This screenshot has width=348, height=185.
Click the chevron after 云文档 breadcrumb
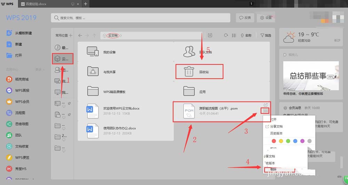pos(121,35)
